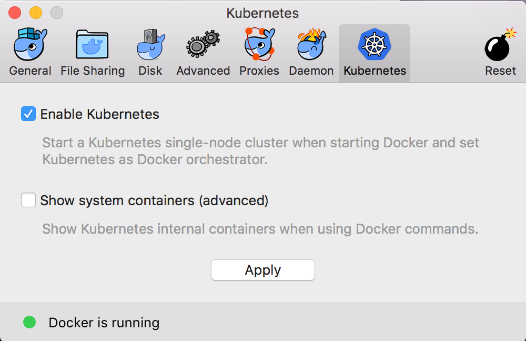Screen dimensions: 526x341
Task: Select the "Proxies" tab label
Action: click(x=259, y=71)
